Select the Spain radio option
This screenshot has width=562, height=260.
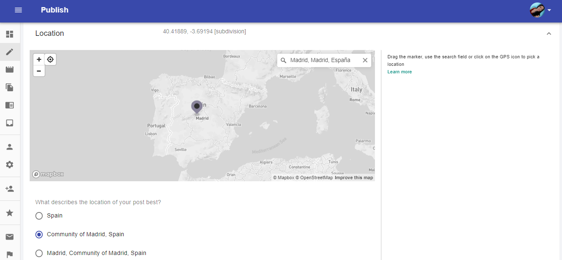39,216
